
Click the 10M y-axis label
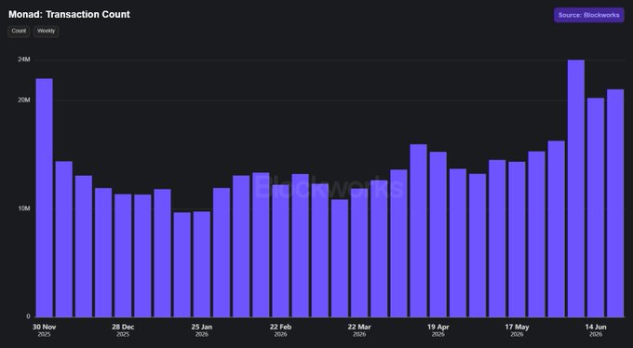pyautogui.click(x=24, y=208)
